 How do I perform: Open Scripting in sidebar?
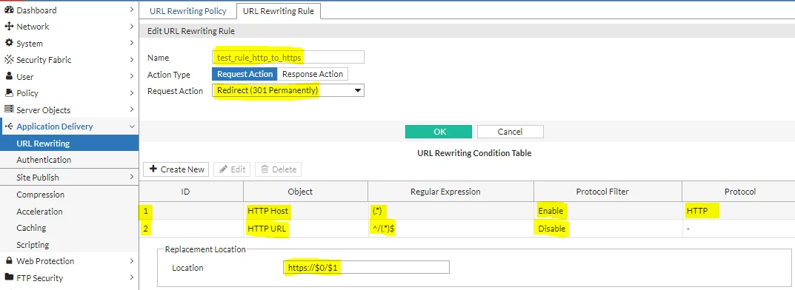click(70, 244)
